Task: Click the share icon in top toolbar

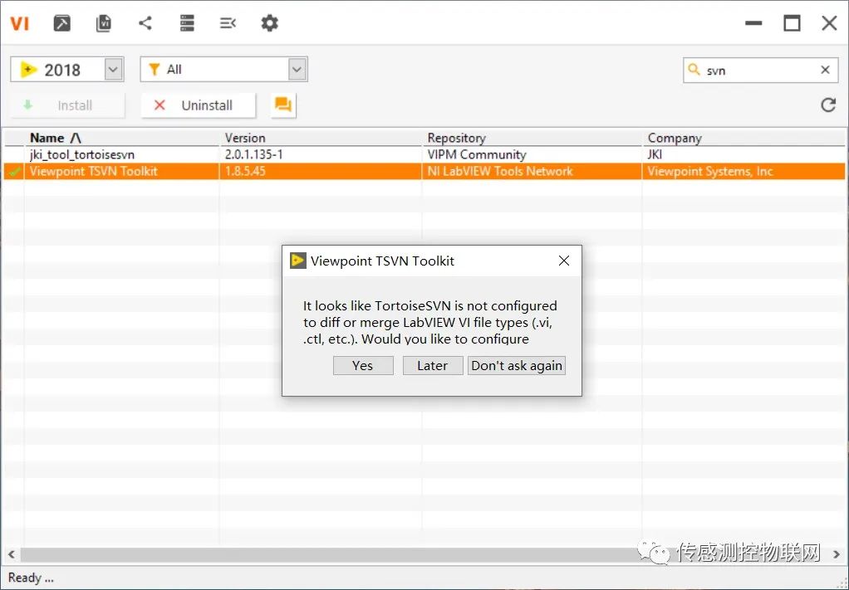Action: coord(145,23)
